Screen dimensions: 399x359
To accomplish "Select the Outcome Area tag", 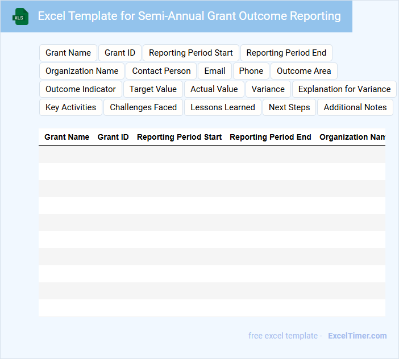I will 304,71.
